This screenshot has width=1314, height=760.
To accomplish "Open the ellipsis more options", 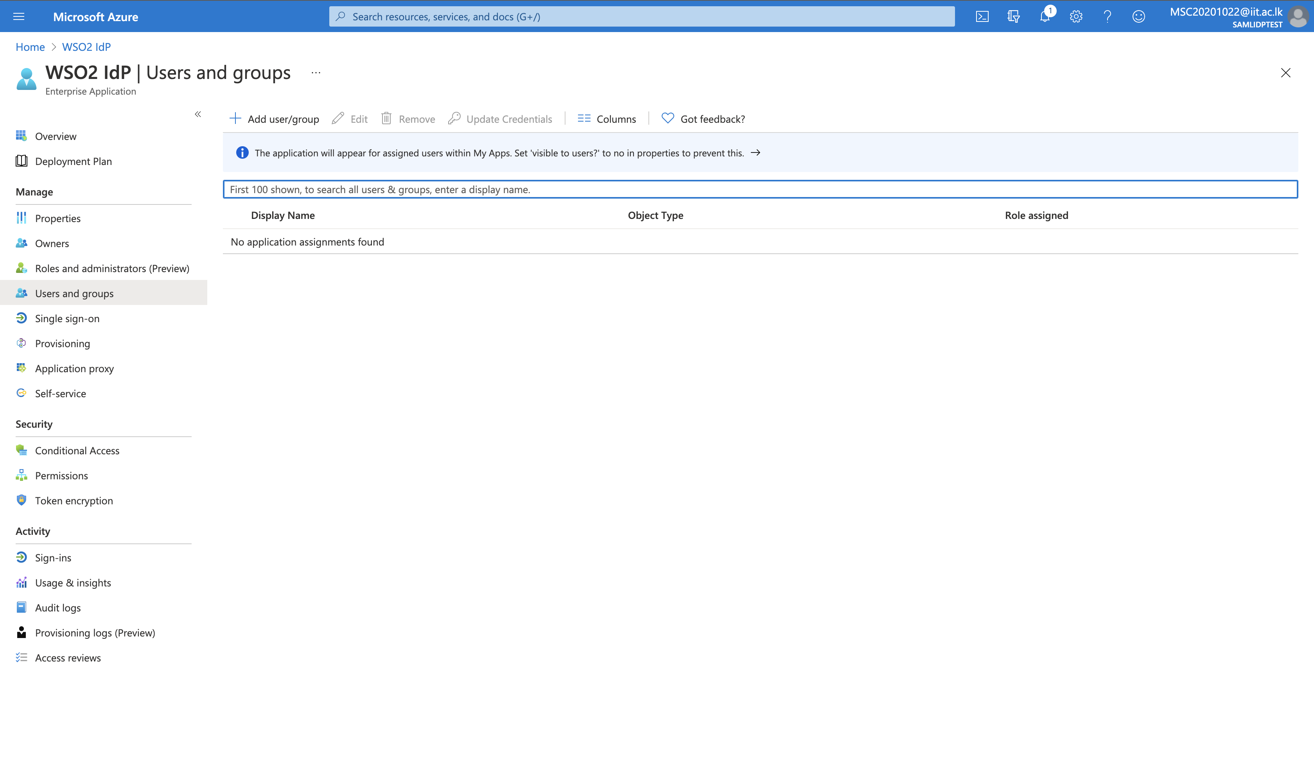I will (316, 73).
